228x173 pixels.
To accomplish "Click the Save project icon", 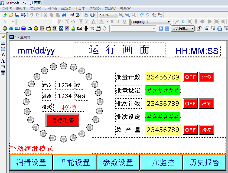I will (17, 15).
